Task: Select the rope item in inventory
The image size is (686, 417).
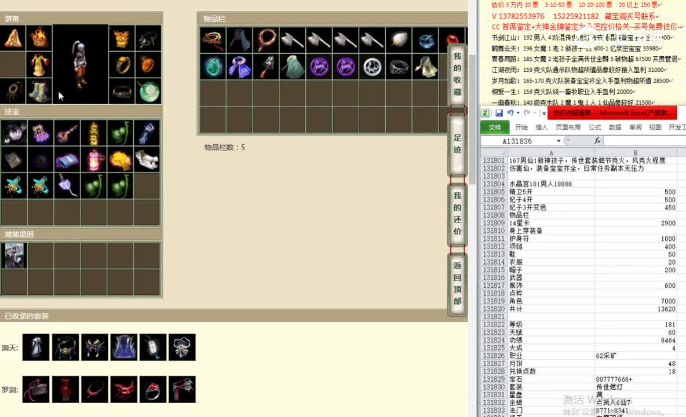Action: [x=213, y=40]
